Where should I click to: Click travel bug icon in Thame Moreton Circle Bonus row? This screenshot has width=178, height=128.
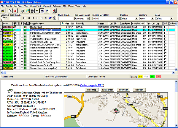point(18,48)
